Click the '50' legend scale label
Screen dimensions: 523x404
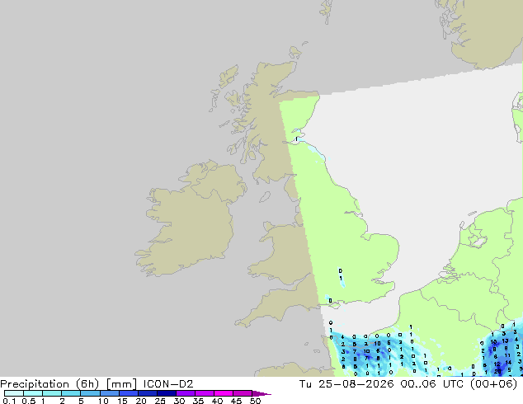point(255,401)
